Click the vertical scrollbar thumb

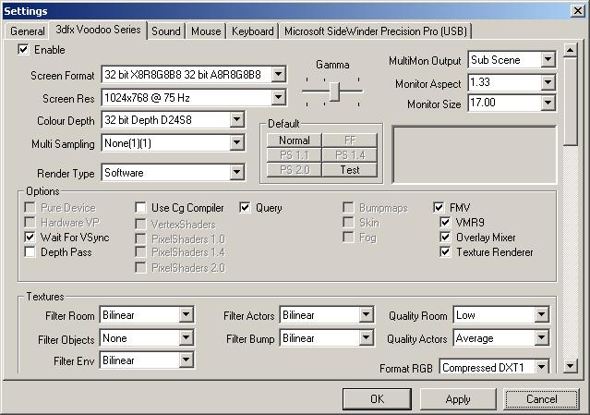(571, 101)
